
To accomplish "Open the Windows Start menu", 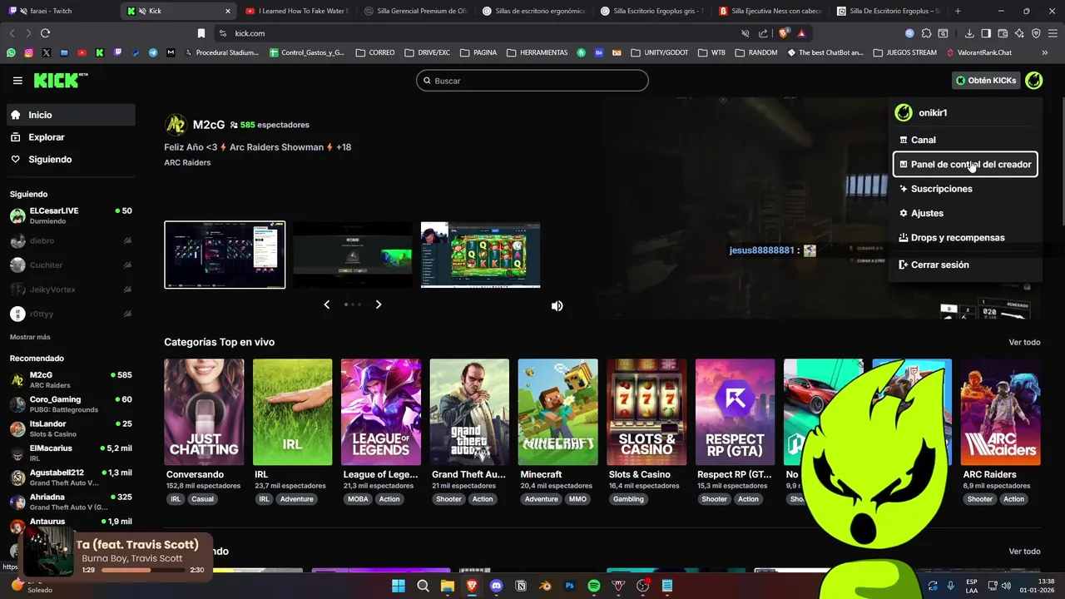I will [x=399, y=586].
